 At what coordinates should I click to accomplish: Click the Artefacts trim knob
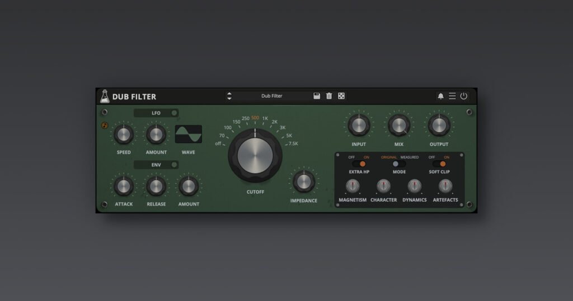pyautogui.click(x=445, y=186)
